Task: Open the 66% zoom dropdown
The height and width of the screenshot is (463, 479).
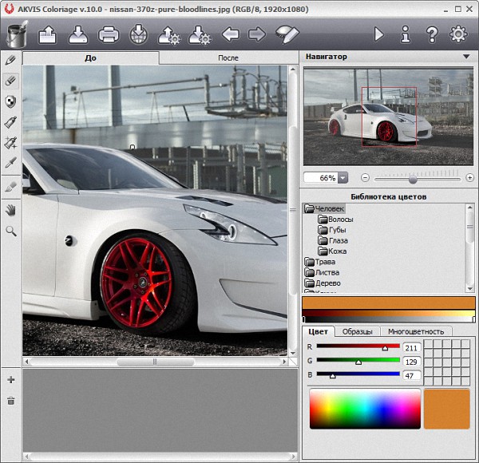Action: click(x=343, y=177)
